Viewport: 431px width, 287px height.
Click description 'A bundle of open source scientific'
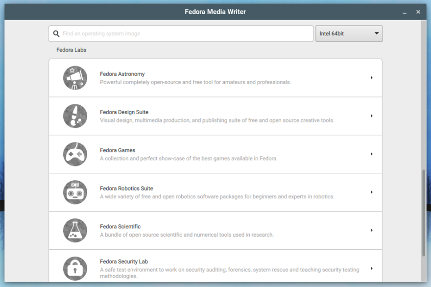187,235
